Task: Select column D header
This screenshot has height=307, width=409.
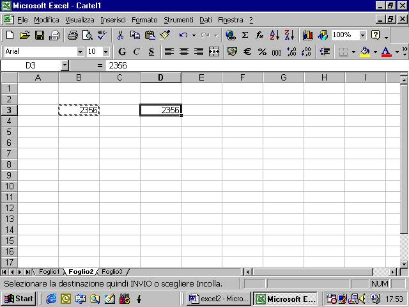Action: [x=160, y=77]
